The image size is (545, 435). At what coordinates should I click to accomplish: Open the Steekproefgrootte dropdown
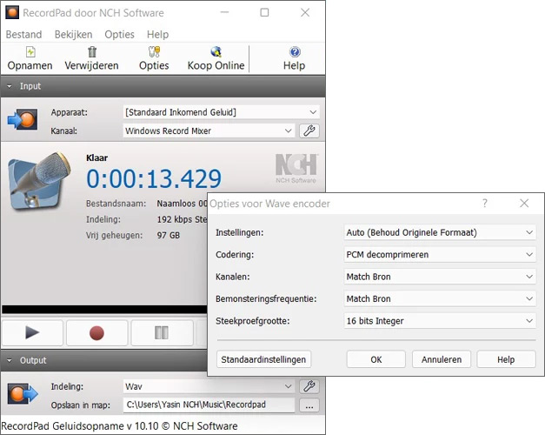(440, 321)
